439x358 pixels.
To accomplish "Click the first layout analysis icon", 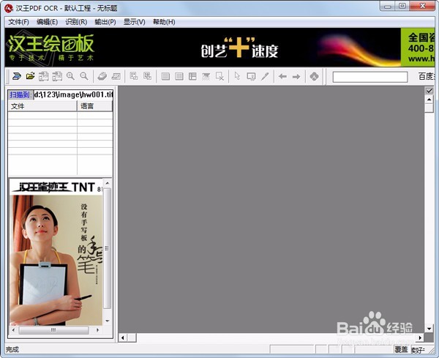I will (134, 76).
